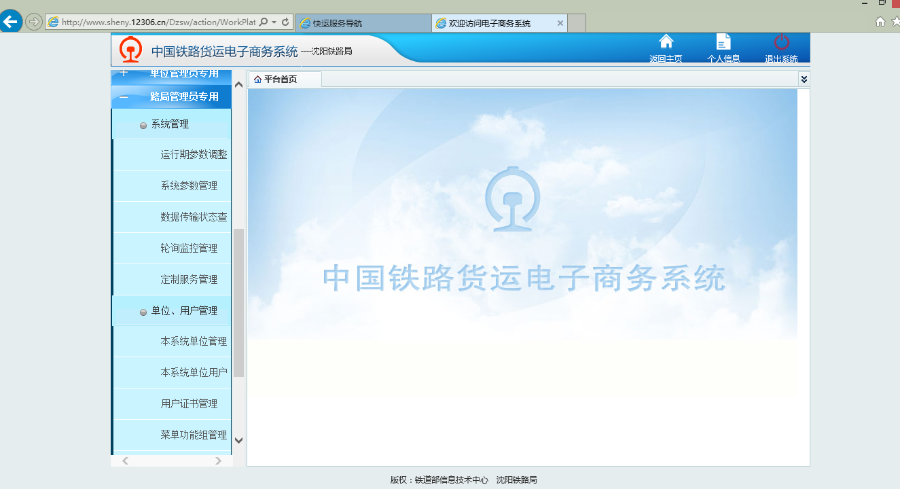Open 系统参数管理 menu item
Image resolution: width=900 pixels, height=489 pixels.
[x=173, y=186]
